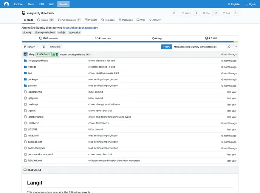Click the Register link
This screenshot has height=193, width=260.
pyautogui.click(x=234, y=4)
